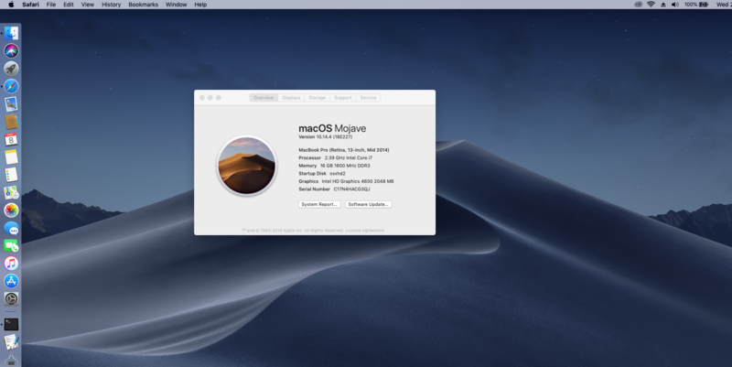Open Reminders app from the Dock
Screen dimensions: 732x367
coord(11,175)
